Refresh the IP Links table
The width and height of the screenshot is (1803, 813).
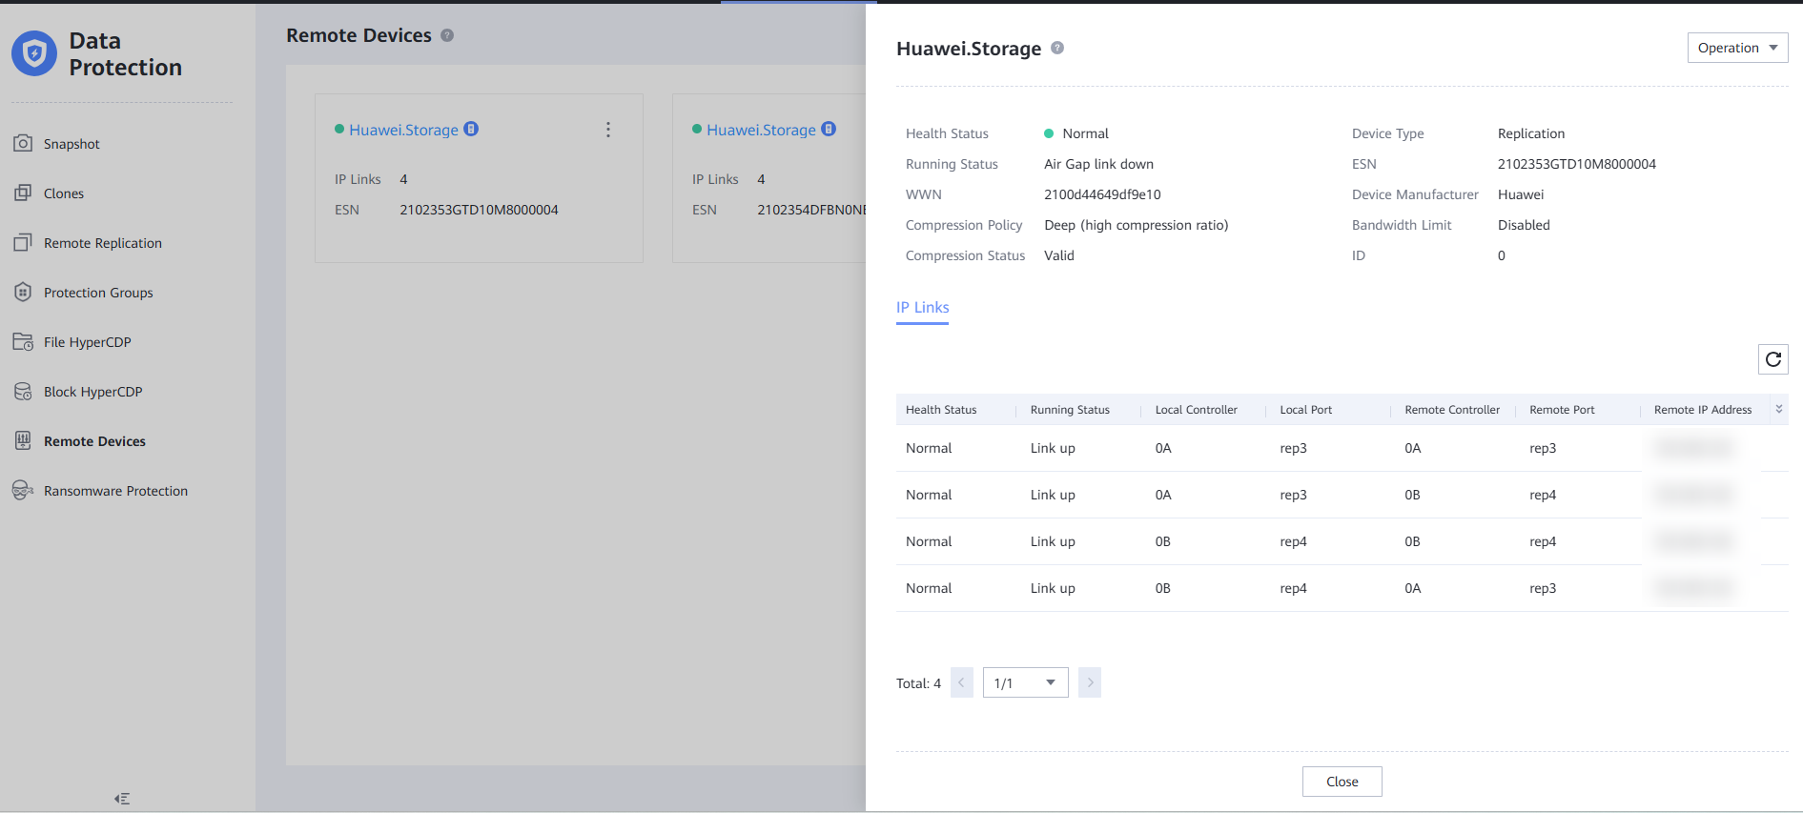coord(1772,359)
